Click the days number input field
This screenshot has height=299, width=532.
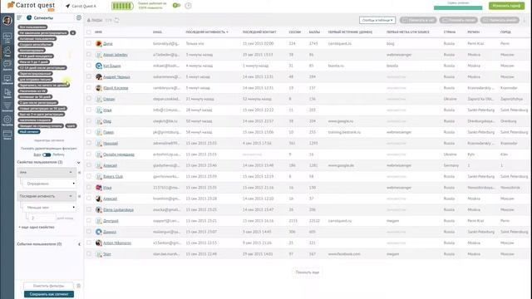42,218
